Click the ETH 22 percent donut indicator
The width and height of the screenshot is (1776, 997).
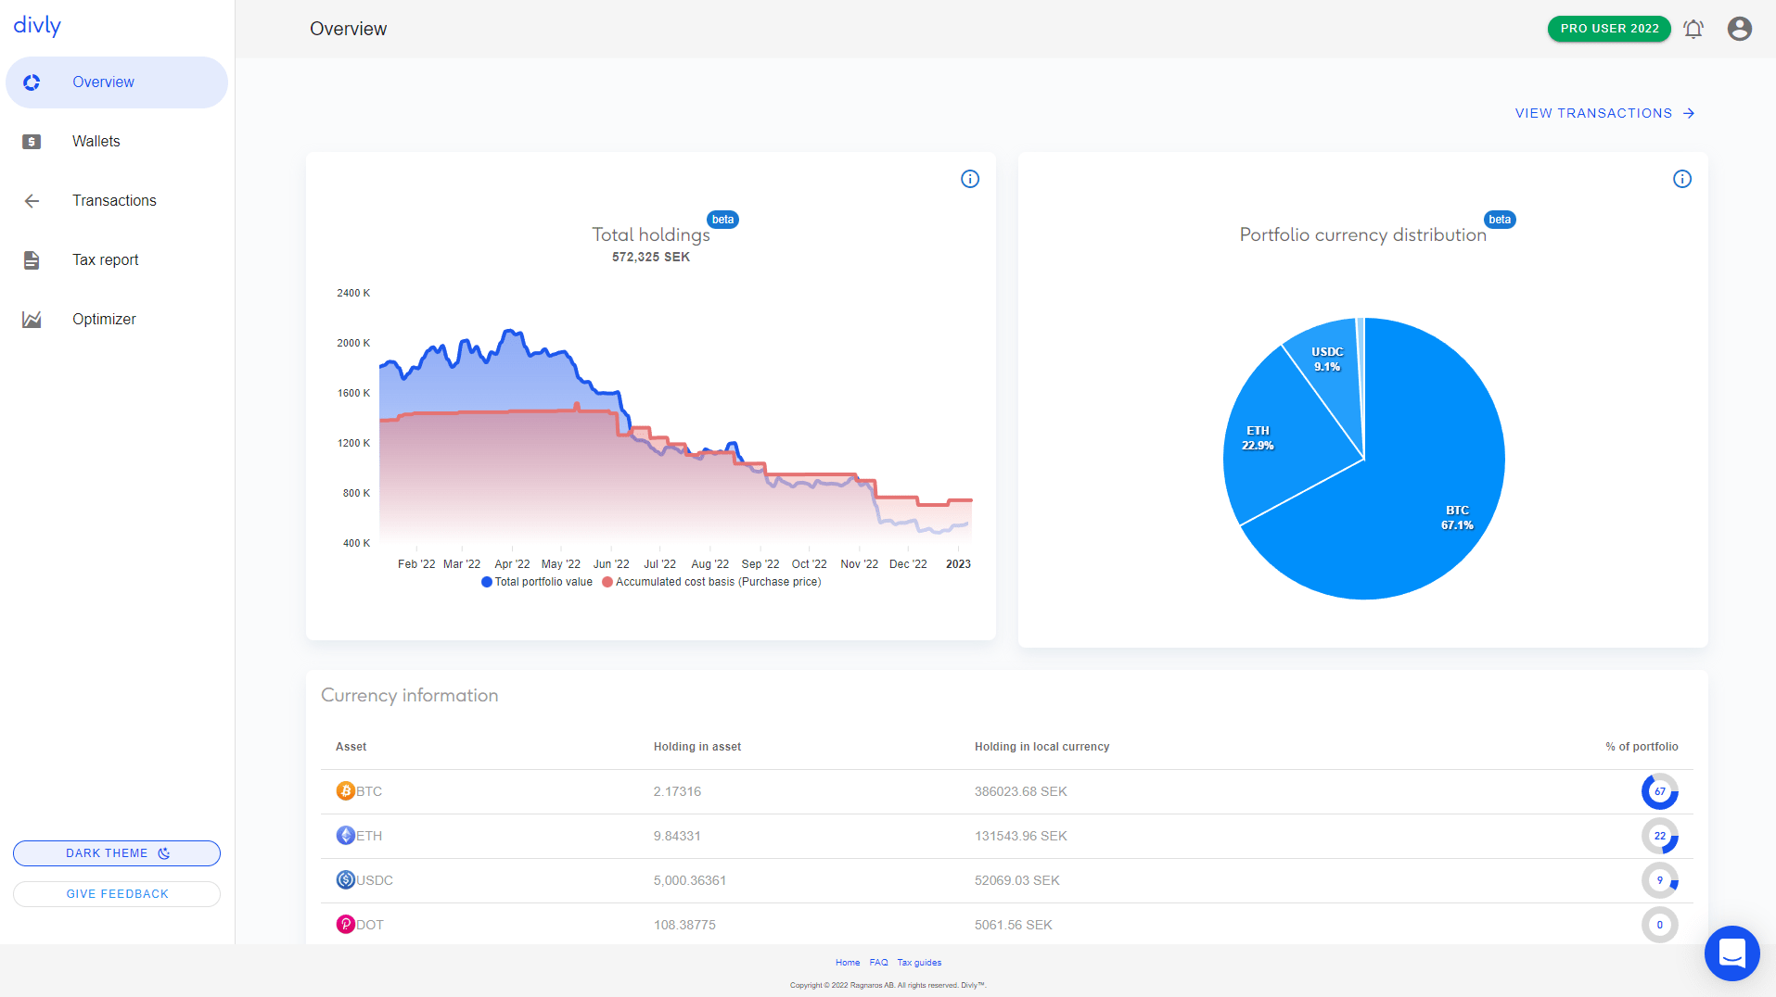click(x=1659, y=836)
